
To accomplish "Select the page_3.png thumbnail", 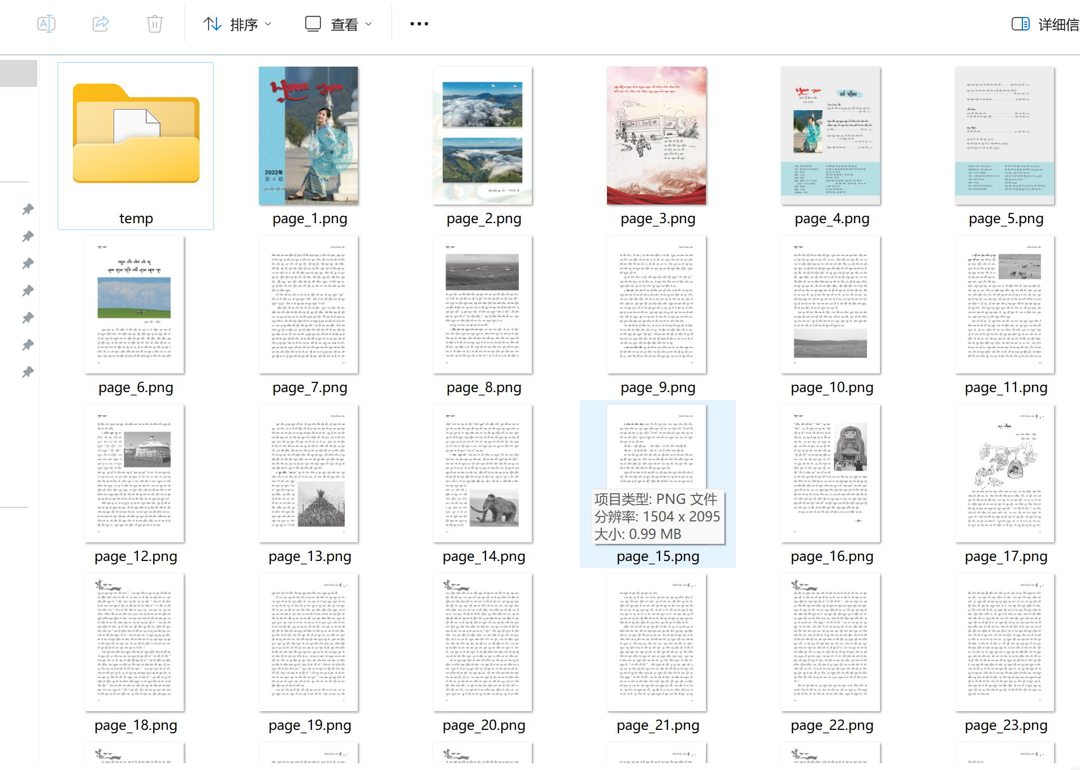I will 657,136.
